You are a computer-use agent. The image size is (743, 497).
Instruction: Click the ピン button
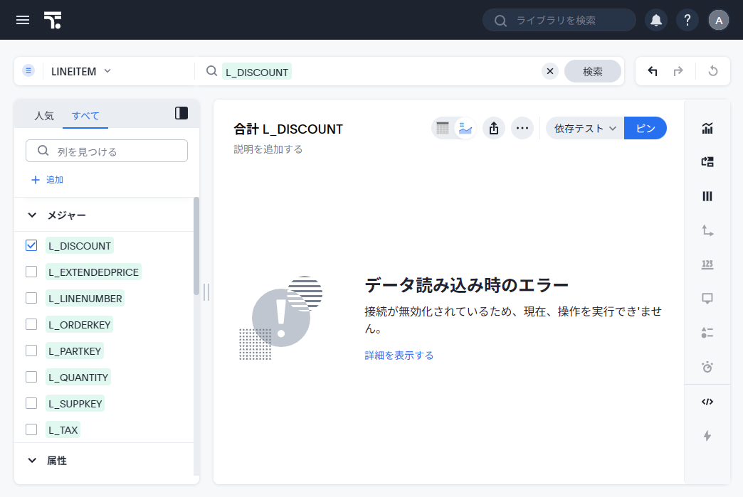[645, 128]
